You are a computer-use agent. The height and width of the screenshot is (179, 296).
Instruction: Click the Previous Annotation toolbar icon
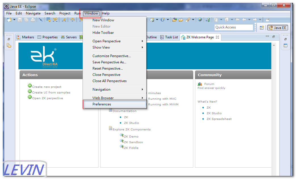227,20
